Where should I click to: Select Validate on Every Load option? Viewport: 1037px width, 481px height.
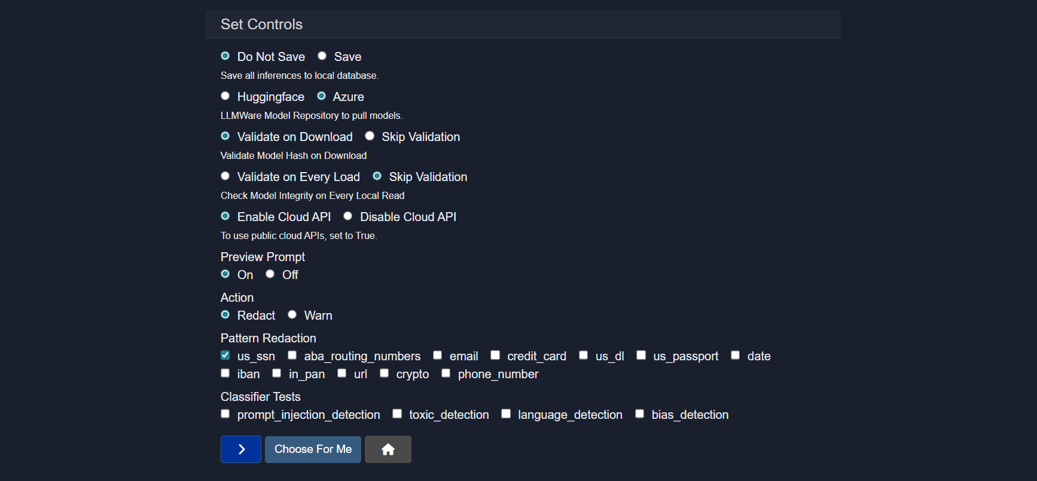coord(225,176)
